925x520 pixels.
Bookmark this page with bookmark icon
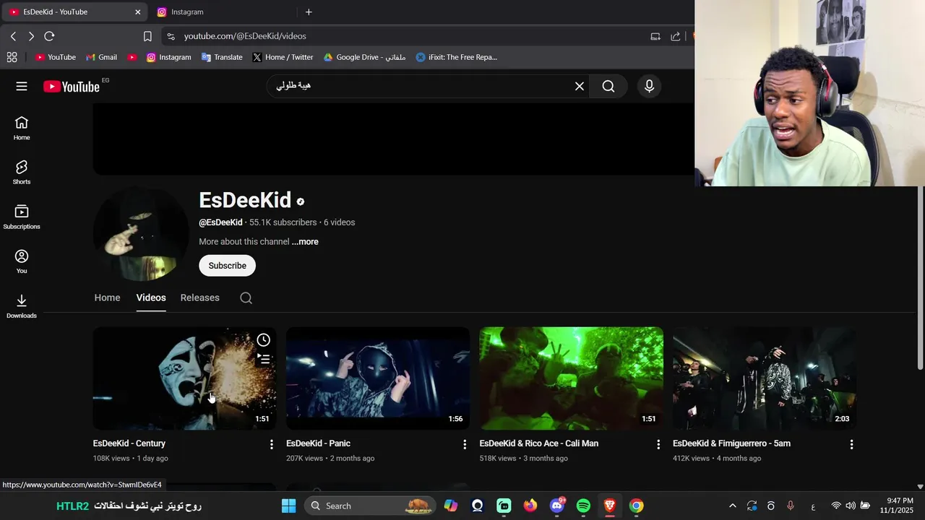[147, 36]
